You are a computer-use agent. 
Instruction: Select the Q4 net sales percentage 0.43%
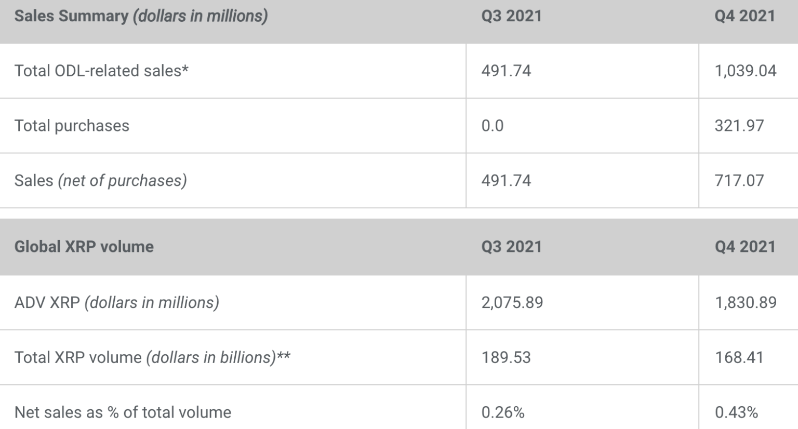[736, 412]
